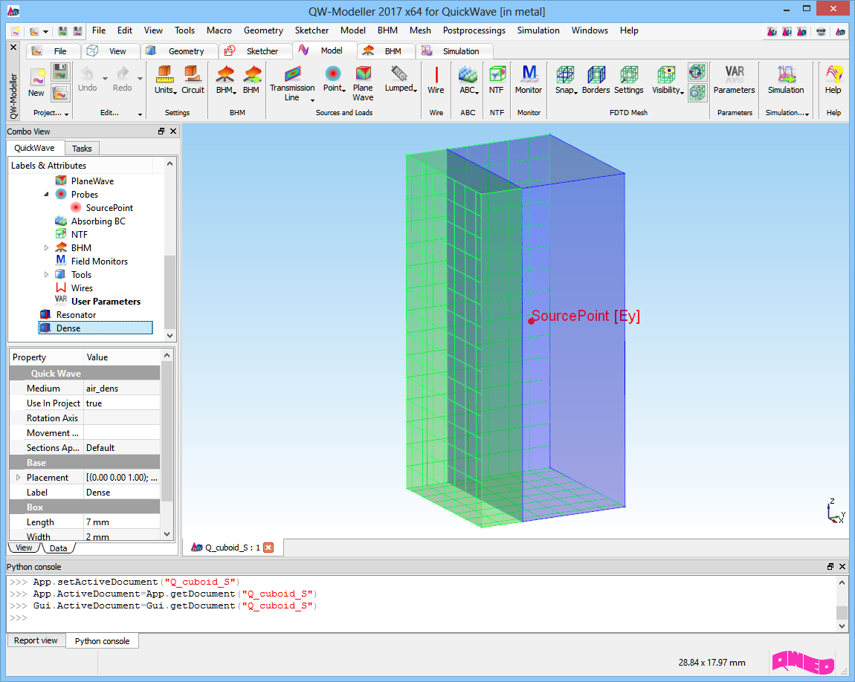Open FDTD mesh Settings

point(629,79)
